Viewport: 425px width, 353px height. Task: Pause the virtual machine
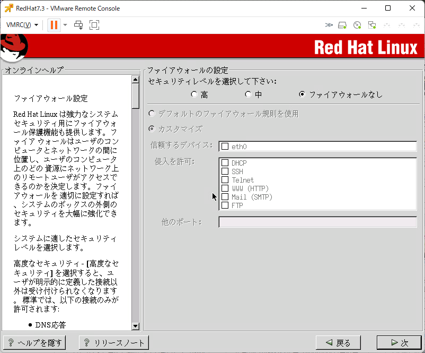click(54, 25)
